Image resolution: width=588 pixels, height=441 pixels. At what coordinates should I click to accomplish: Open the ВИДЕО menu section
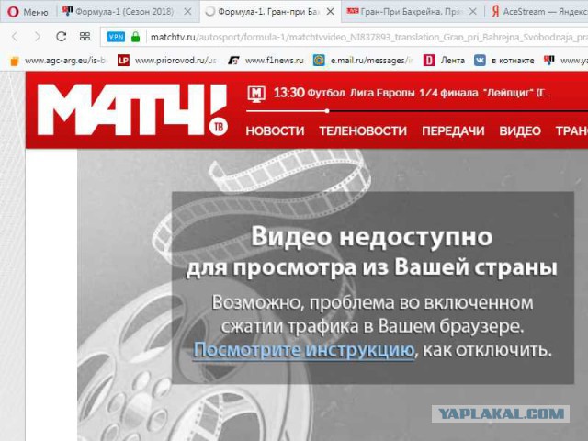520,130
